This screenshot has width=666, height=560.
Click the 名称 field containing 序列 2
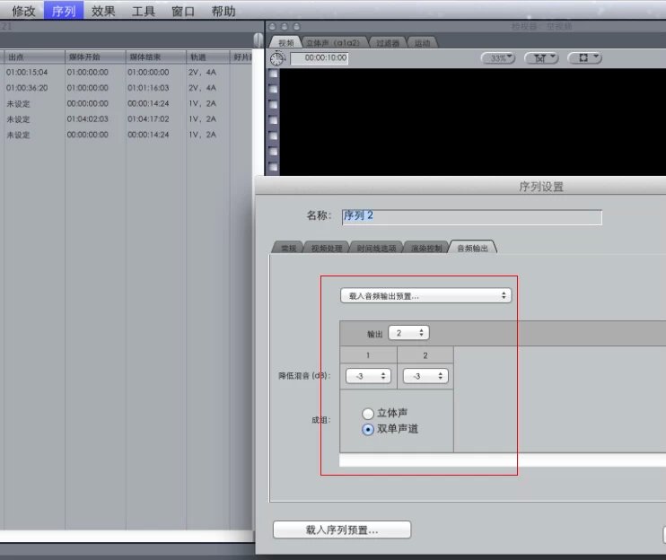(471, 217)
